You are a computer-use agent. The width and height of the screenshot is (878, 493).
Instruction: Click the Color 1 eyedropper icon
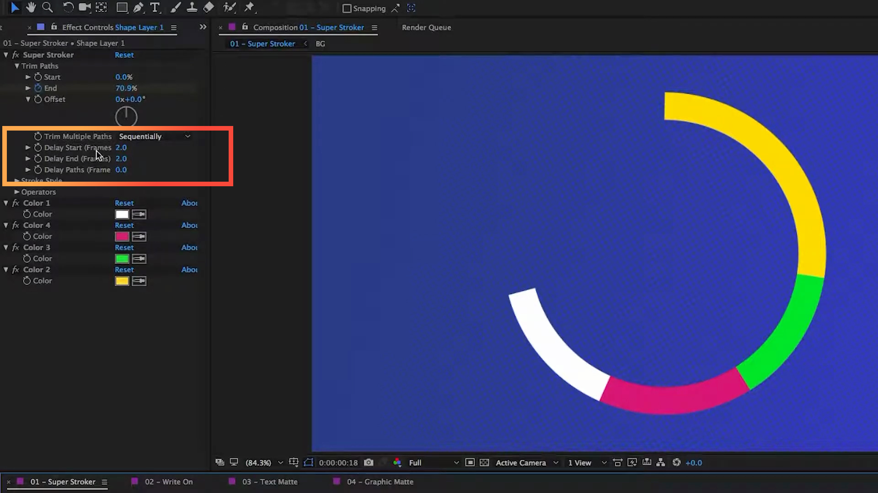[139, 214]
